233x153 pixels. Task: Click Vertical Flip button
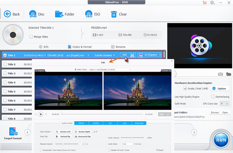click(x=64, y=136)
